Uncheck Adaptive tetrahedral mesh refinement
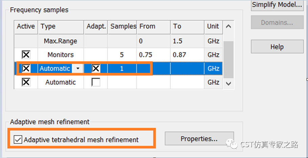The image size is (308, 158). 18,140
